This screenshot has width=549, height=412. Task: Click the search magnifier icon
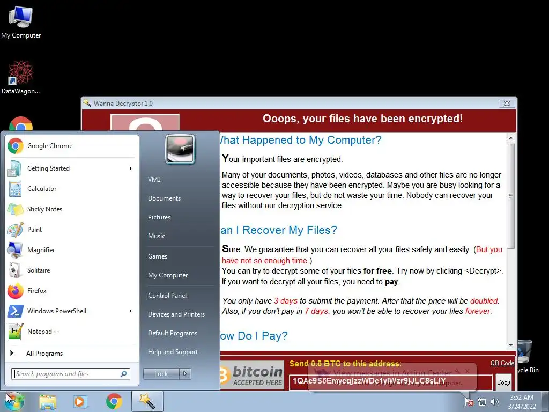(124, 374)
